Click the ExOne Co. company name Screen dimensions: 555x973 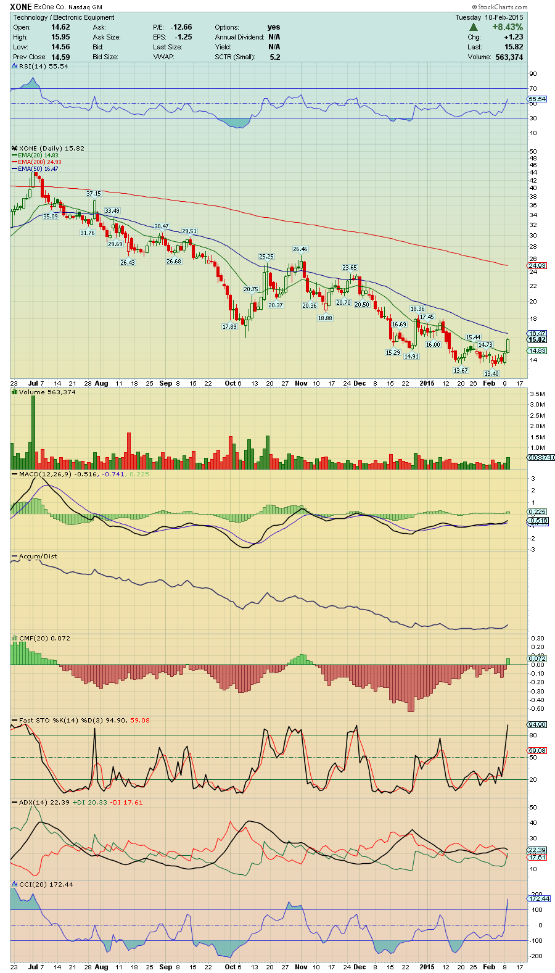[x=51, y=7]
